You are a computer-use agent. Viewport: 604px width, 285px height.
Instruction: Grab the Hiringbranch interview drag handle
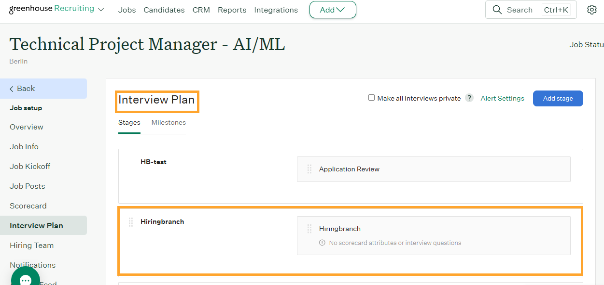pyautogui.click(x=309, y=229)
